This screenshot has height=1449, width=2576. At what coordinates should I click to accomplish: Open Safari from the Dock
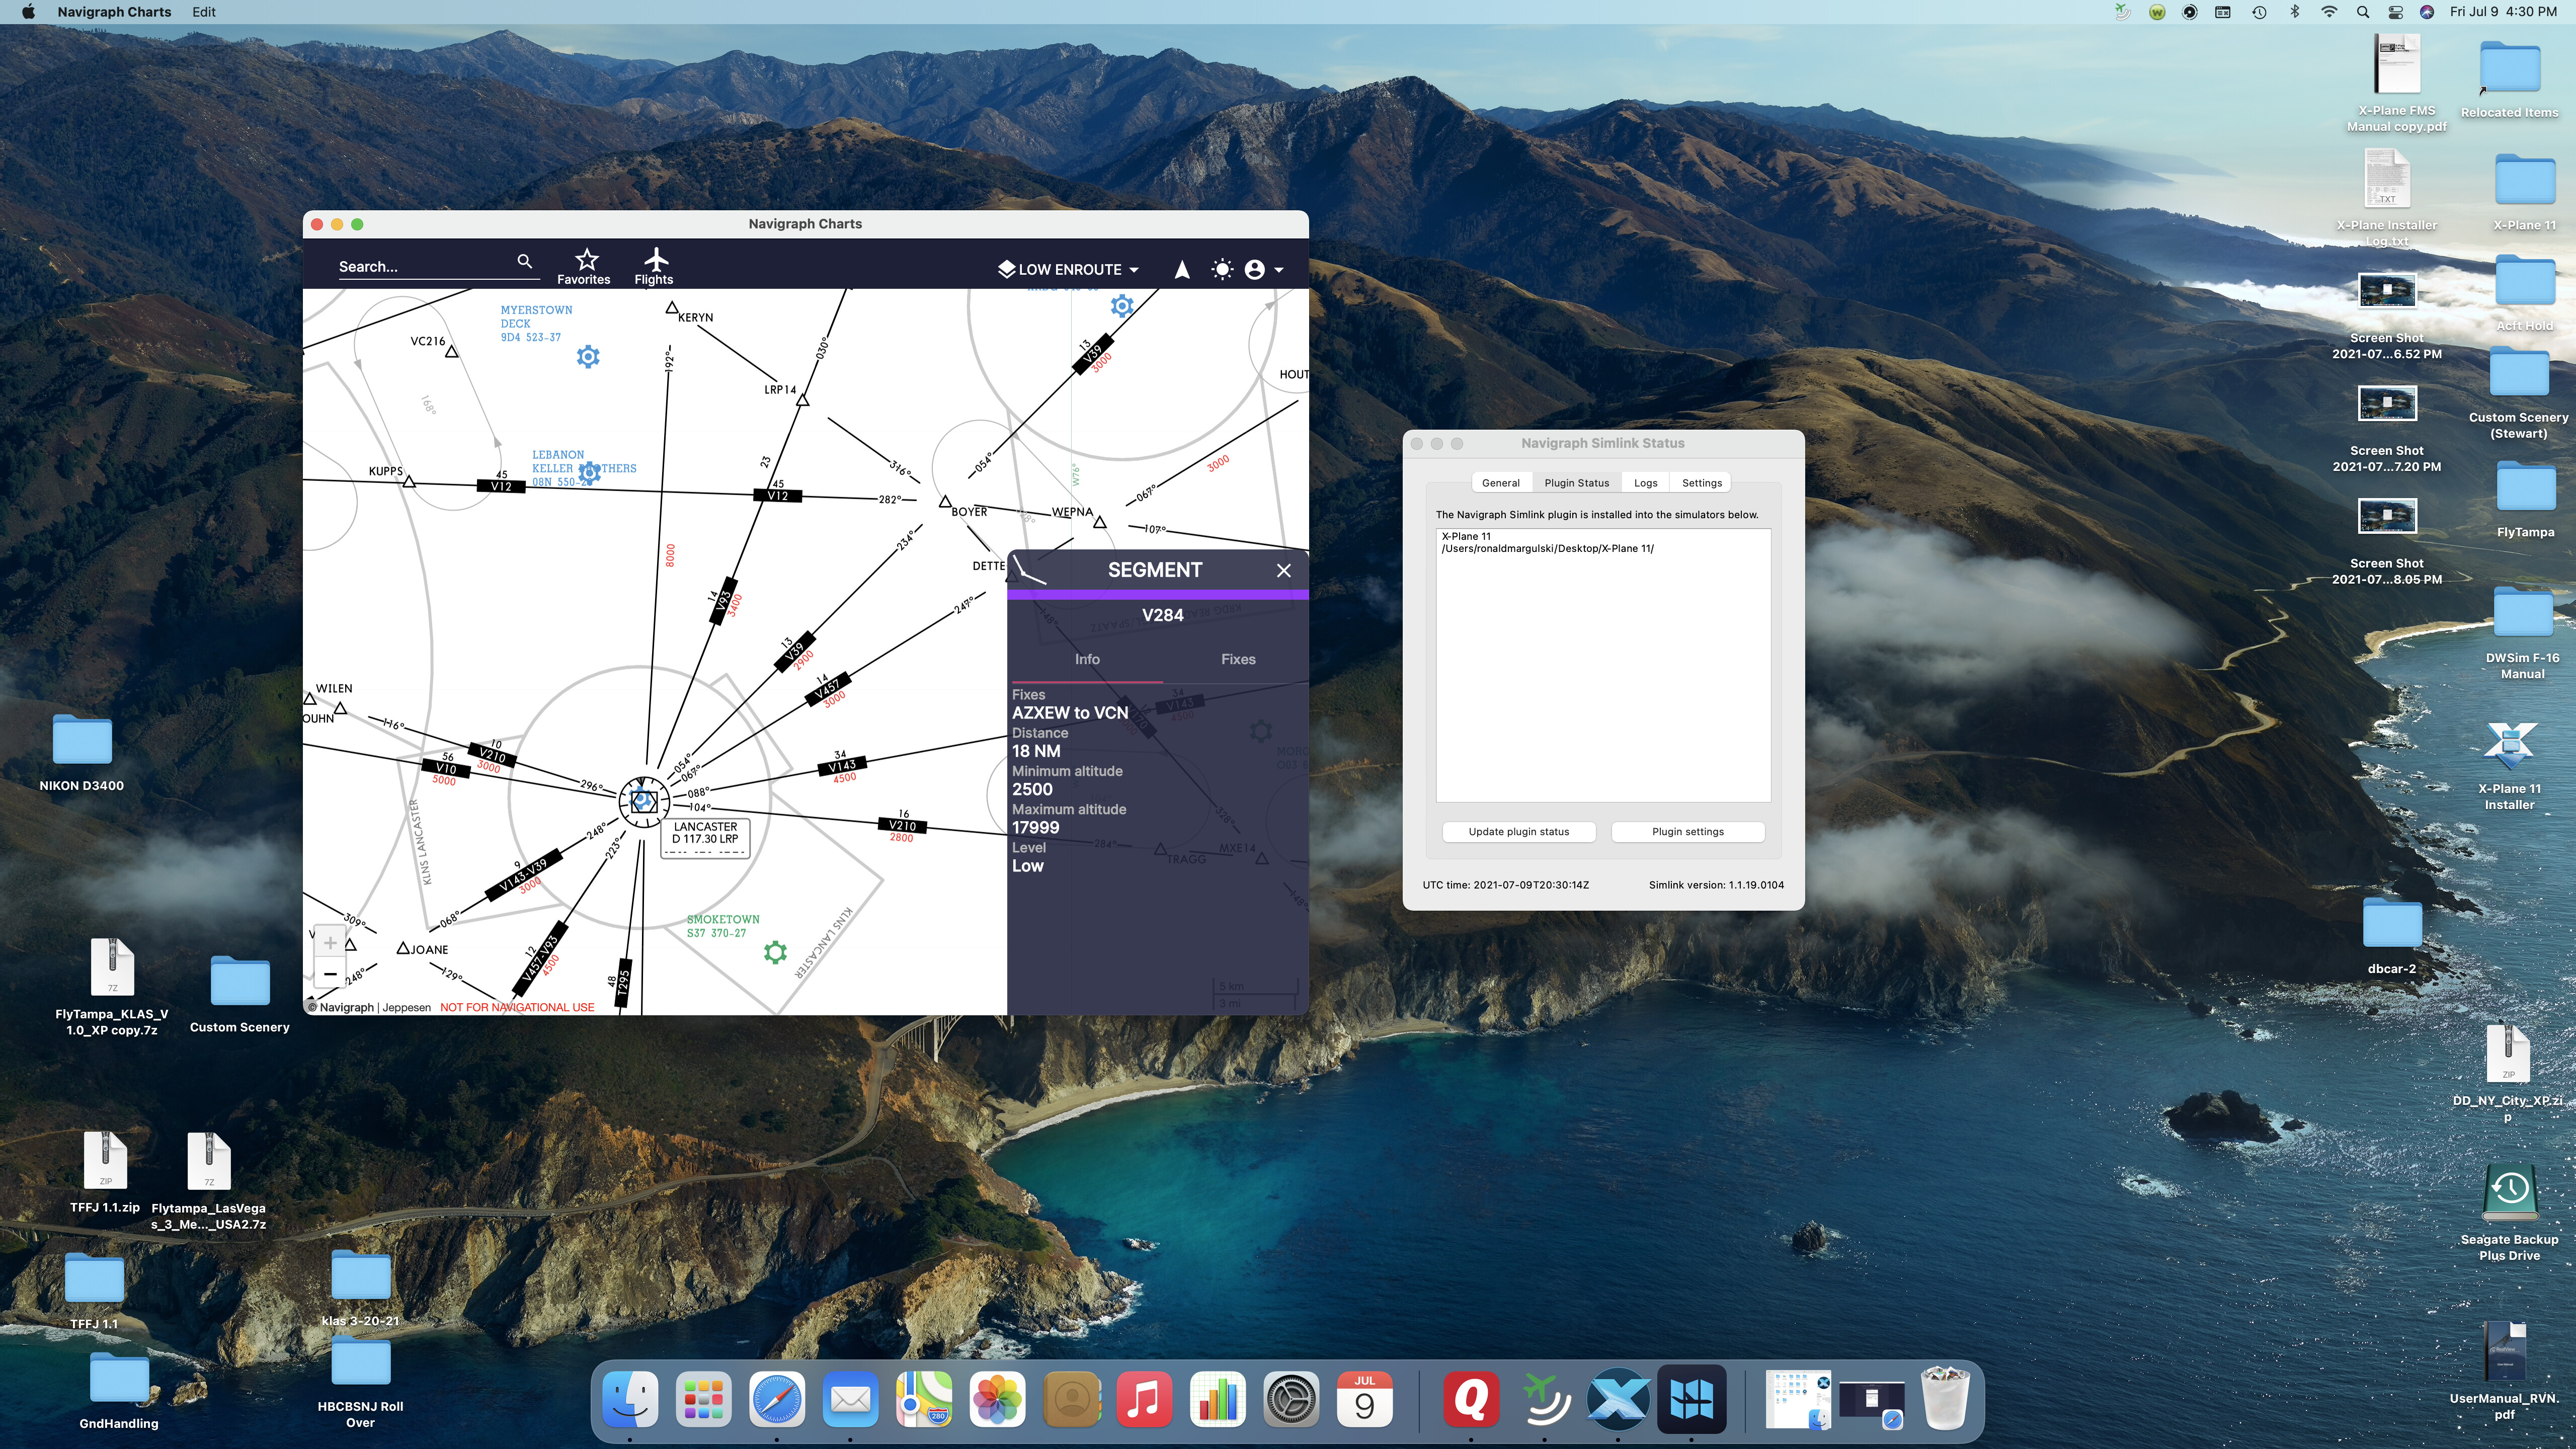[x=777, y=1399]
